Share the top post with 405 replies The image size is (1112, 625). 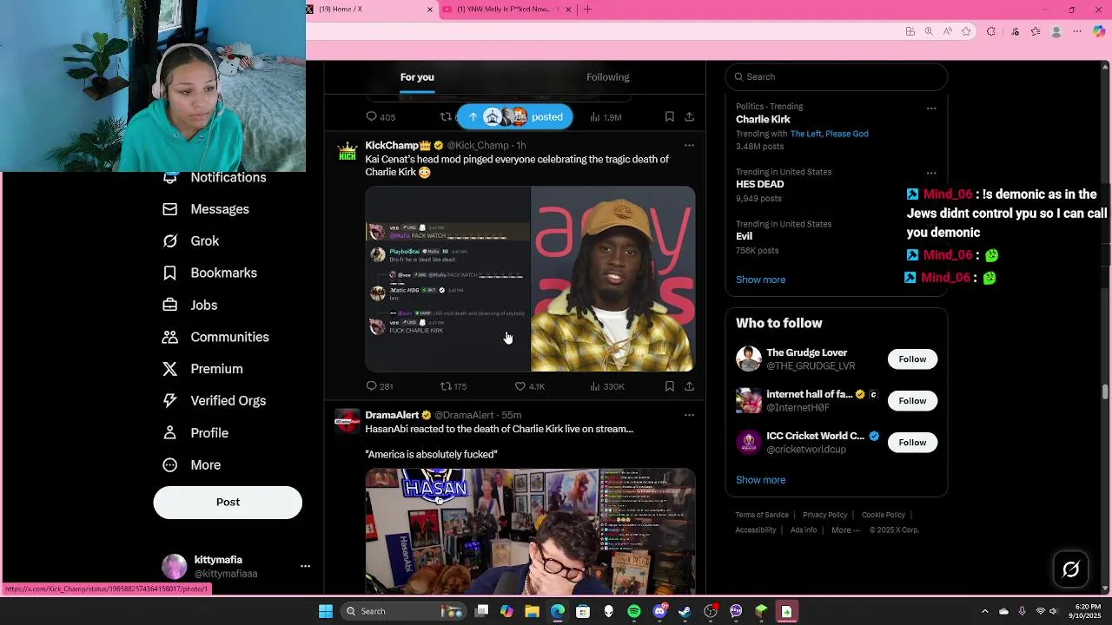[689, 116]
